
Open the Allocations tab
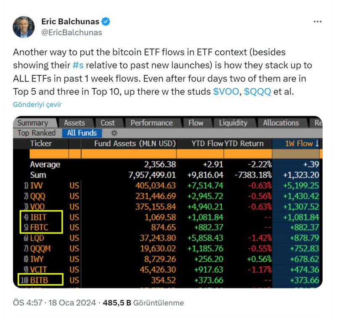click(x=281, y=123)
